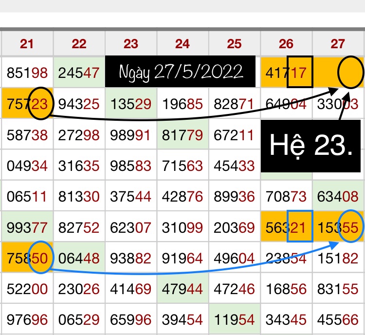Select the green cell 63408
The width and height of the screenshot is (365, 335).
coord(338,196)
